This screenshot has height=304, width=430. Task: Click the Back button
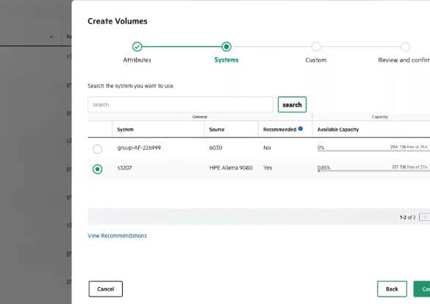pyautogui.click(x=392, y=289)
